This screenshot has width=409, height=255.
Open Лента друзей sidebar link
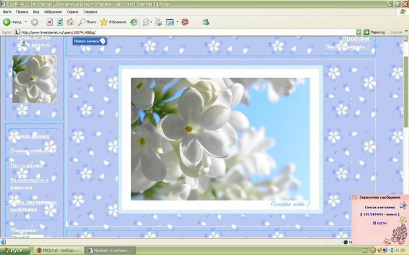coord(26,165)
